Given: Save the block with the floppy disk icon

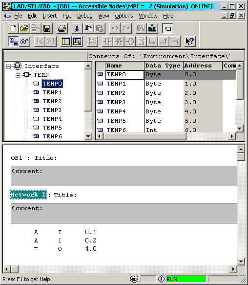Looking at the screenshot, I should [x=47, y=28].
